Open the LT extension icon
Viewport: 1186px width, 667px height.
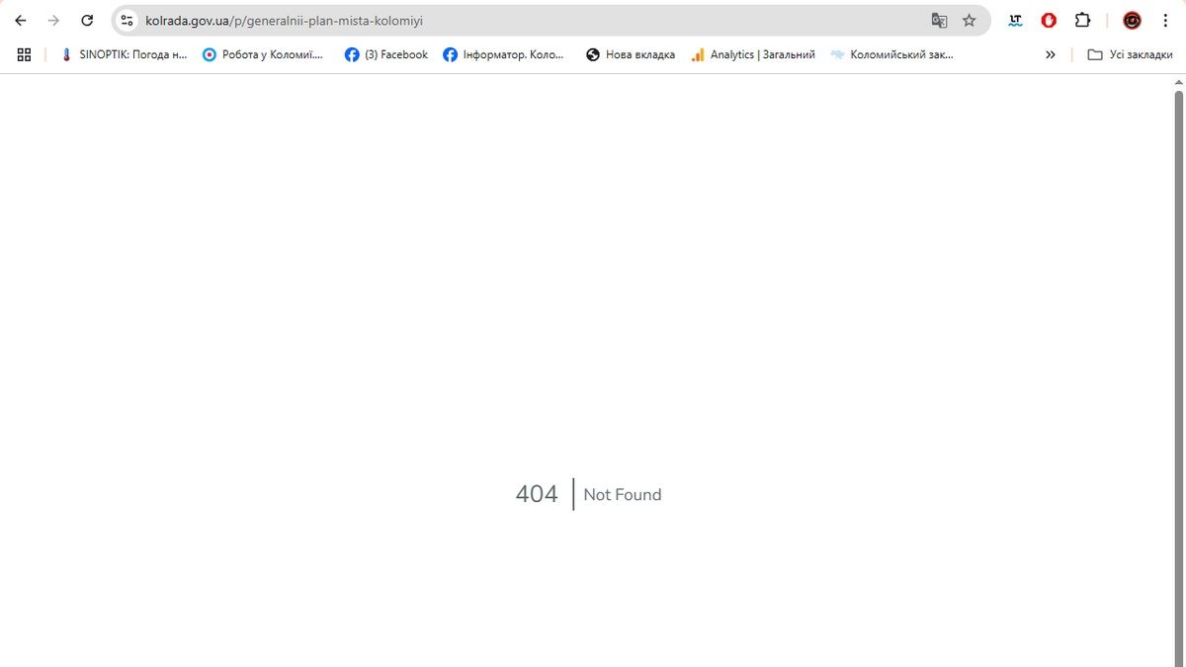coord(1015,21)
